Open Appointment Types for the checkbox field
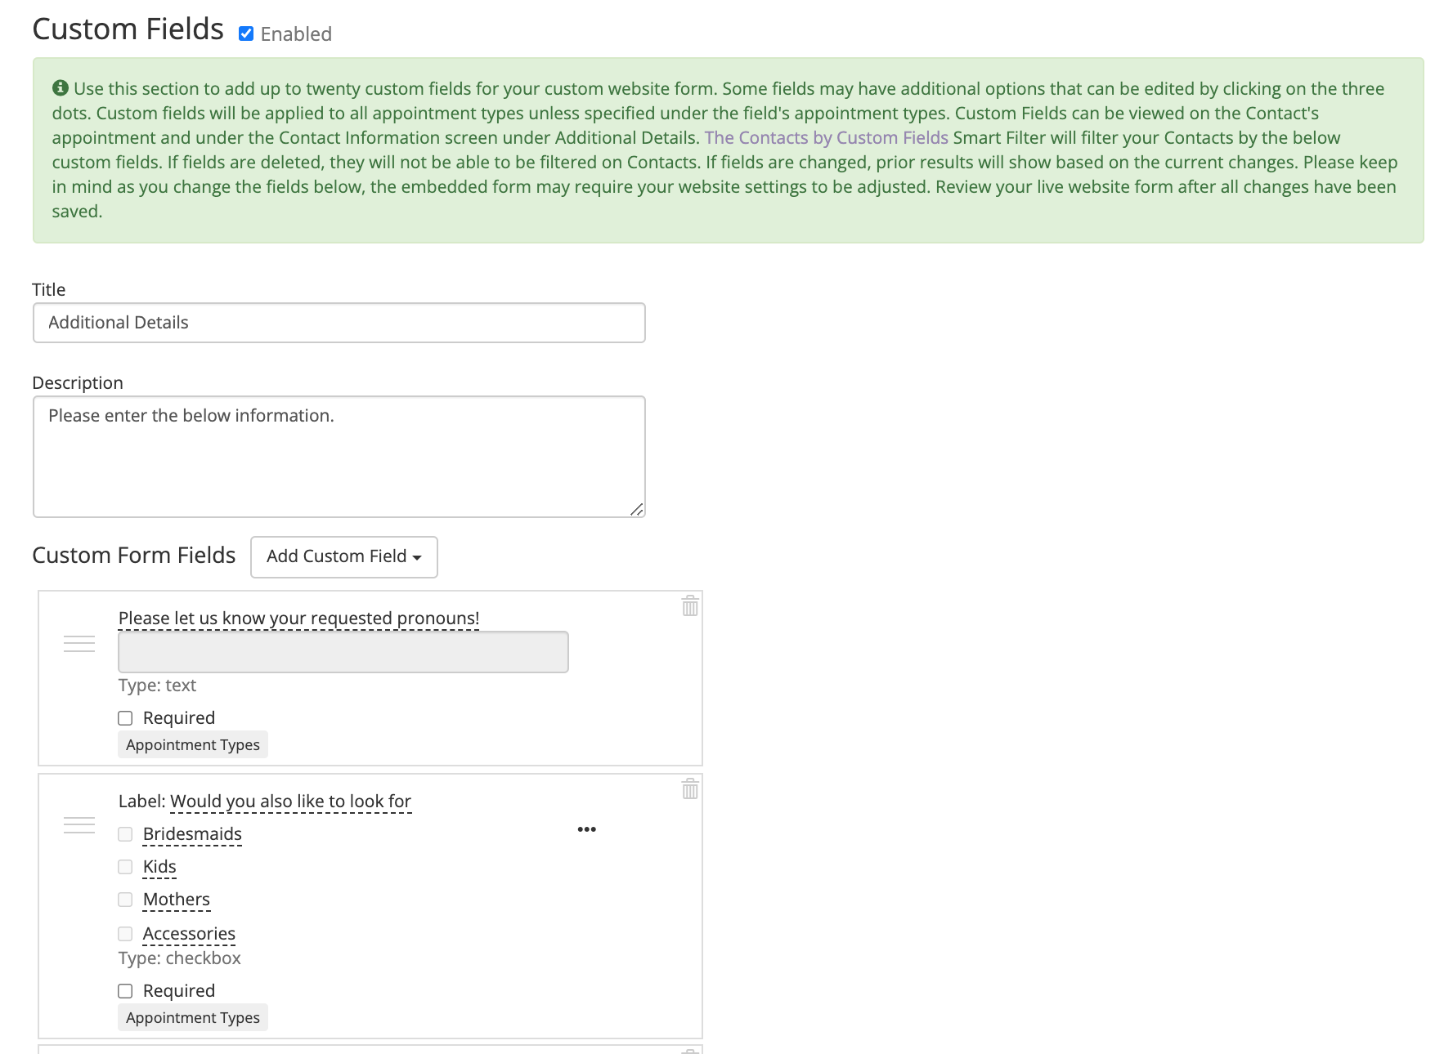1444x1054 pixels. click(193, 1017)
